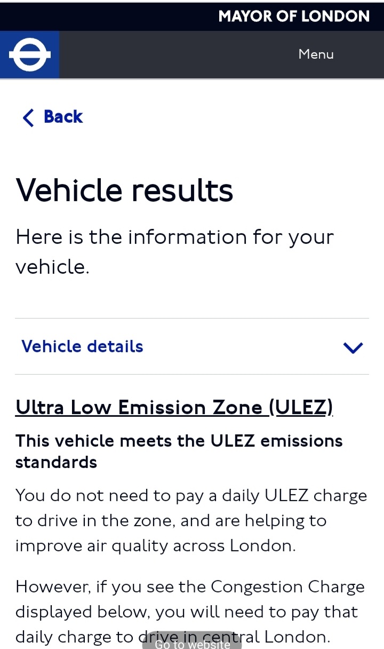Click the word "standards" under the ULEZ heading

[x=56, y=462]
